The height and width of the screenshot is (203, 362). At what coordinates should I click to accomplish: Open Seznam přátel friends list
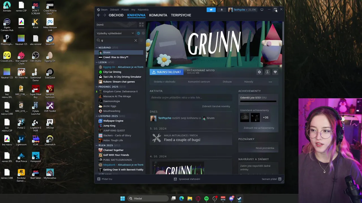[x=271, y=179]
